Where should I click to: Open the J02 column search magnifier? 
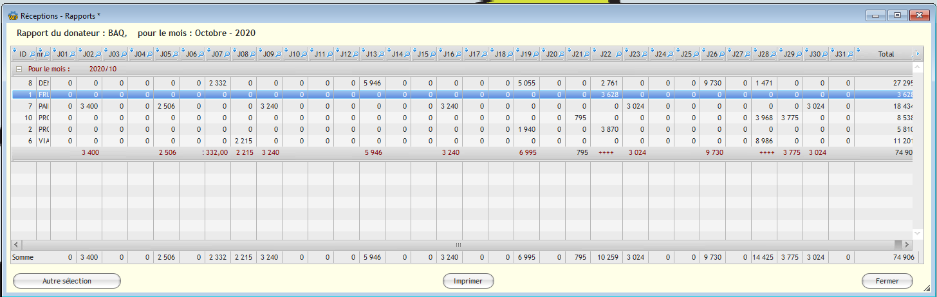98,55
